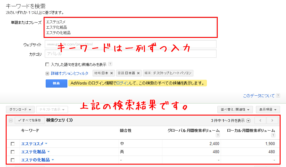Collapse the 検索クエリ results group
The height and width of the screenshot is (167, 286).
pos(11,120)
